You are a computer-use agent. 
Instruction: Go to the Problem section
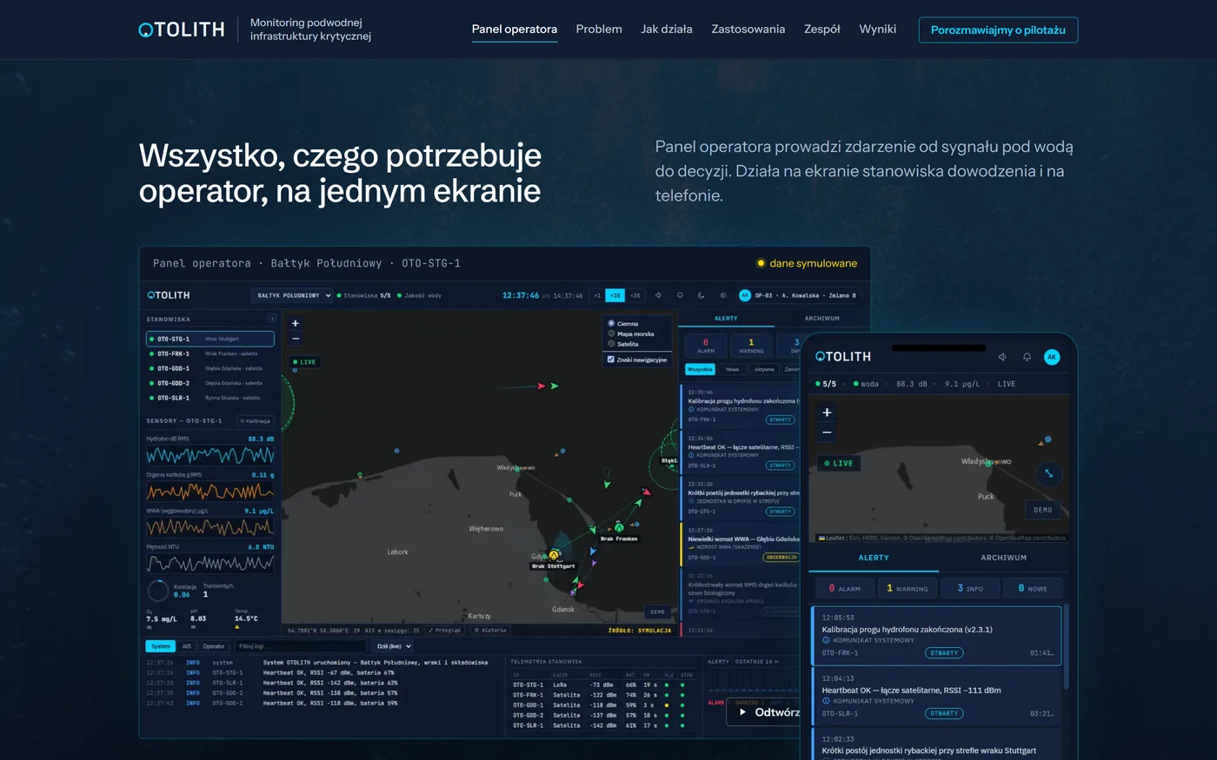(599, 30)
